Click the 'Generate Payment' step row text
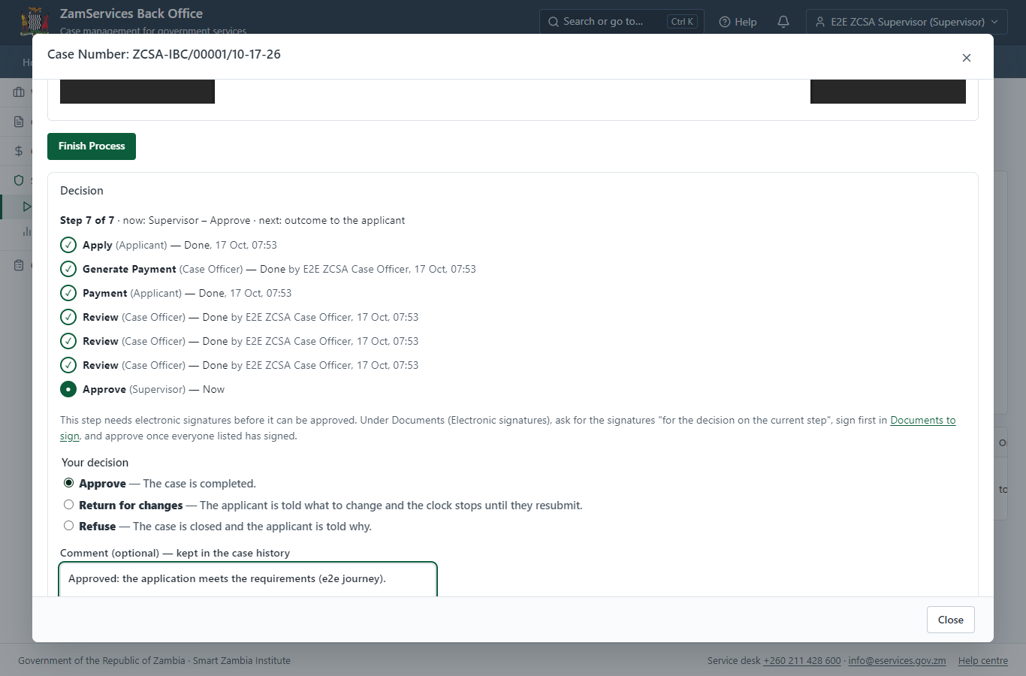The height and width of the screenshot is (676, 1026). pyautogui.click(x=279, y=269)
